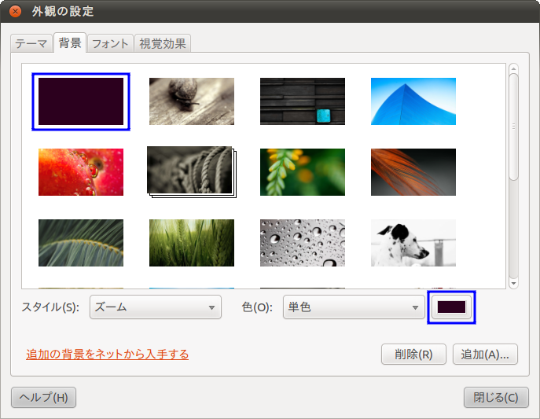The width and height of the screenshot is (540, 419).
Task: Select the green palm frond wallpaper
Action: [x=81, y=243]
